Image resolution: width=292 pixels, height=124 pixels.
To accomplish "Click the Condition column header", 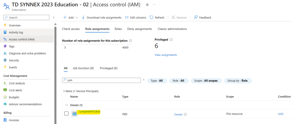I will pyautogui.click(x=284, y=96).
